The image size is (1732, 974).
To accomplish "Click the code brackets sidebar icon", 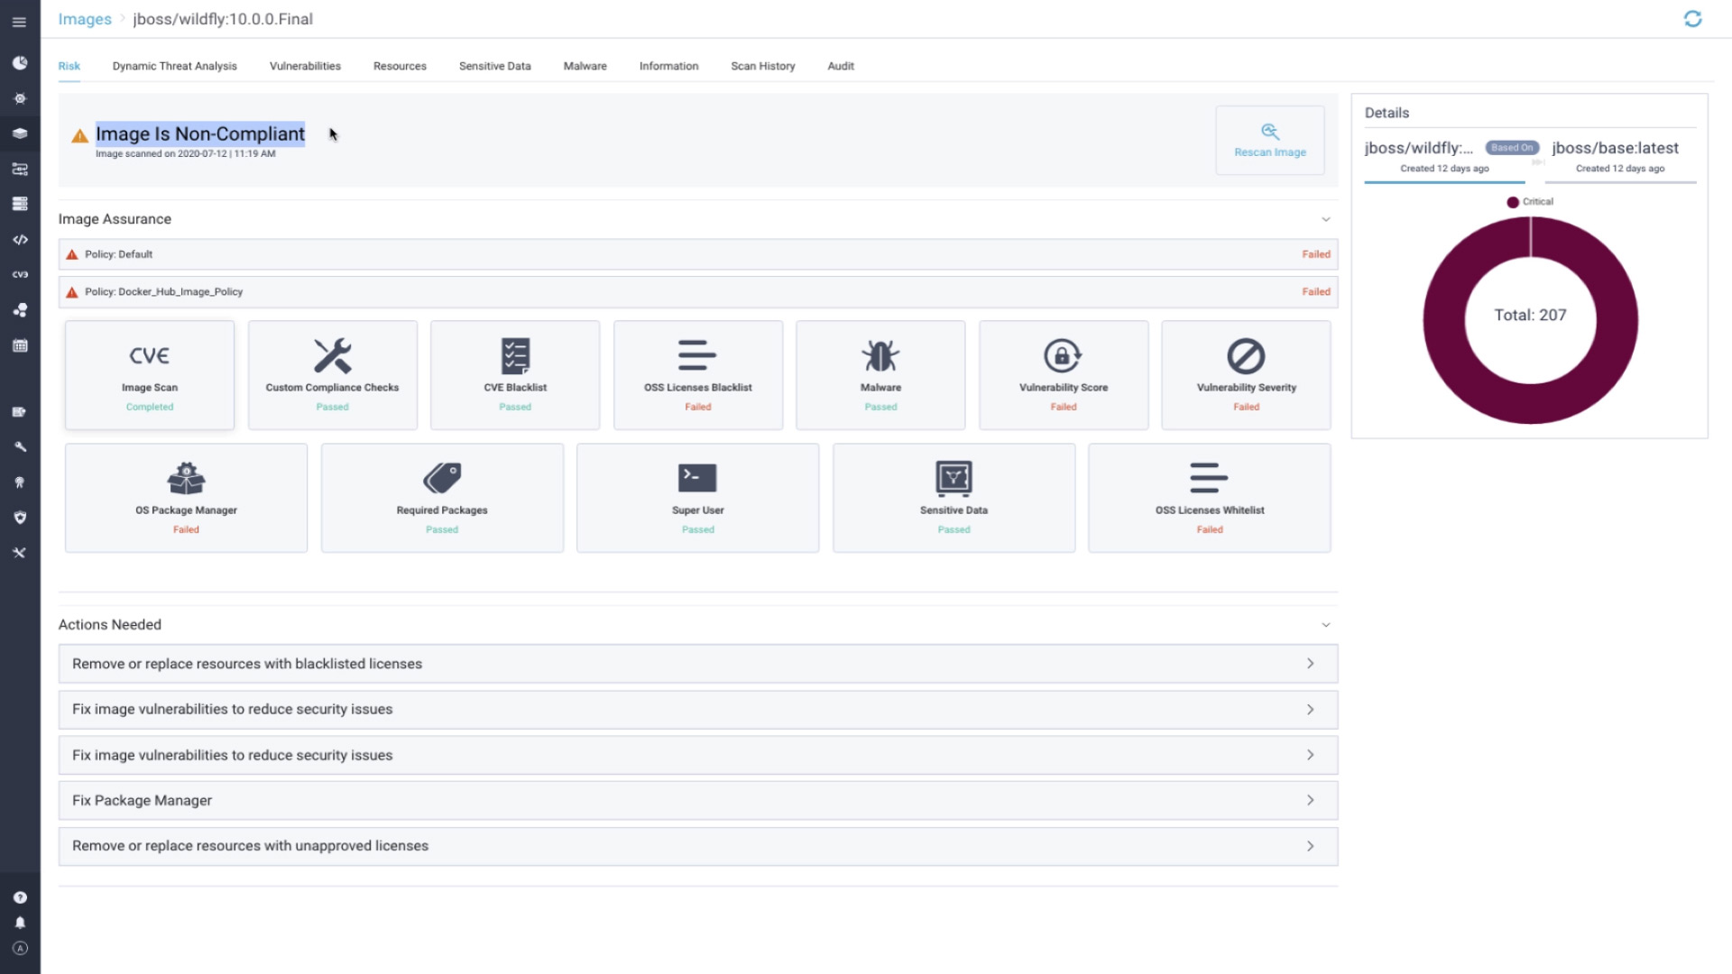I will (20, 240).
